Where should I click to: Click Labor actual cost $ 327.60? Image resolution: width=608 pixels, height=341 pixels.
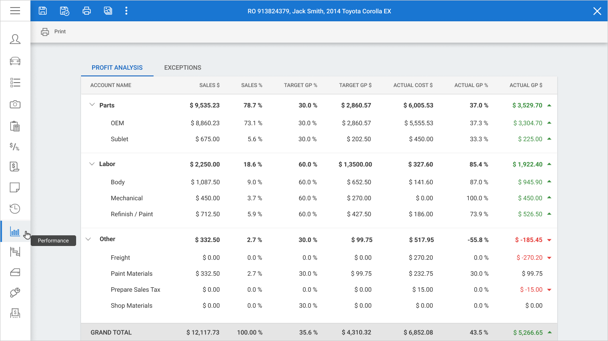pyautogui.click(x=421, y=164)
